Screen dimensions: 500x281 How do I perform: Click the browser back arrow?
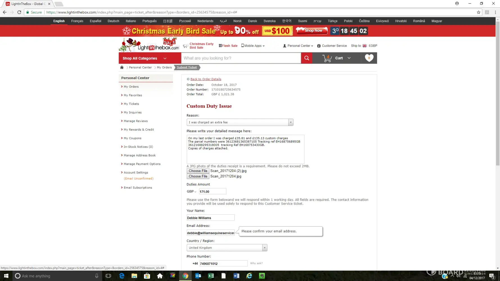[4, 12]
